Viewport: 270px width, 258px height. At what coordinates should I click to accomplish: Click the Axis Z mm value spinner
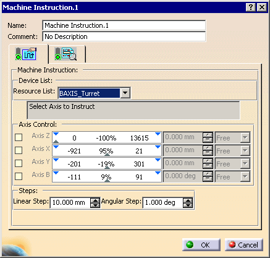pos(208,137)
